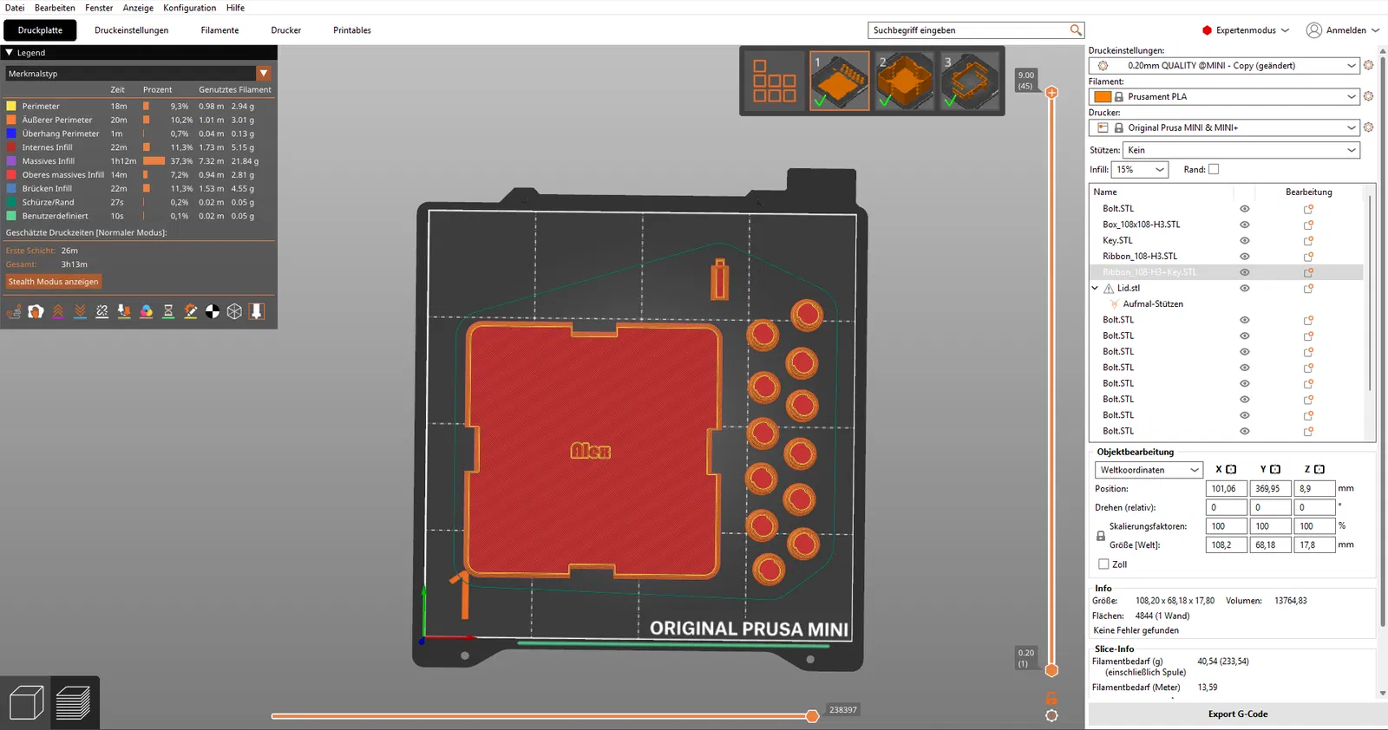
Task: Open print settings via gear beside Druckeinstellungen dropdown
Action: click(1369, 65)
